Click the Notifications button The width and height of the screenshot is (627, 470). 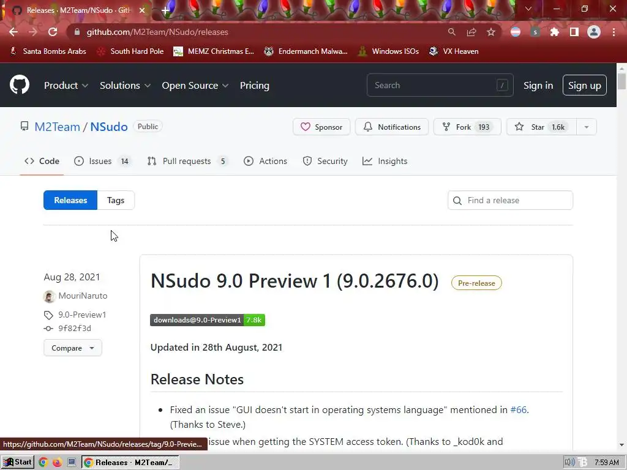[x=392, y=127]
